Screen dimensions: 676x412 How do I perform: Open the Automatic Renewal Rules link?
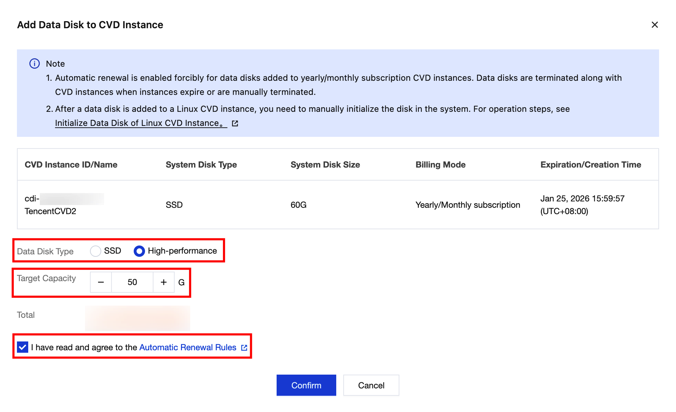[188, 347]
